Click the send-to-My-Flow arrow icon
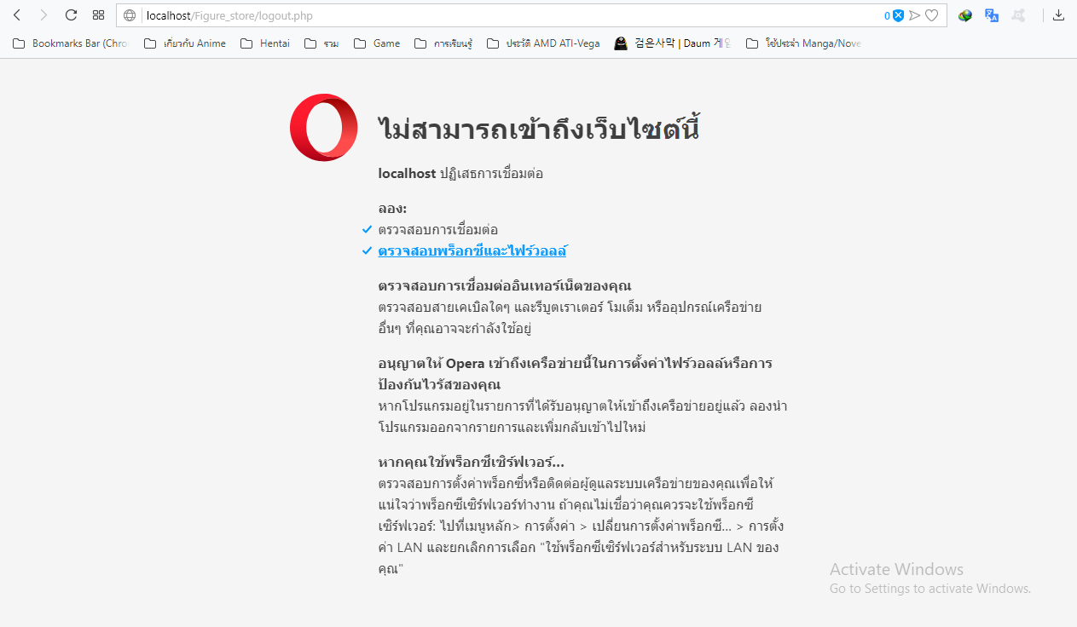 [x=914, y=15]
